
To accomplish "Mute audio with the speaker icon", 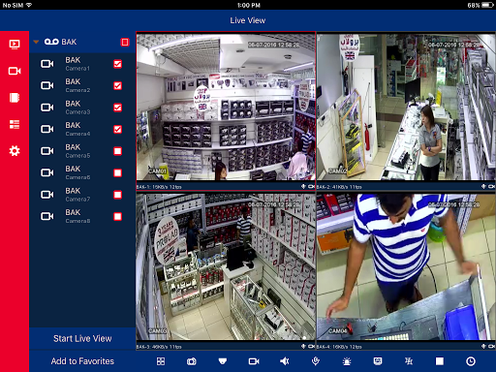I will [285, 361].
